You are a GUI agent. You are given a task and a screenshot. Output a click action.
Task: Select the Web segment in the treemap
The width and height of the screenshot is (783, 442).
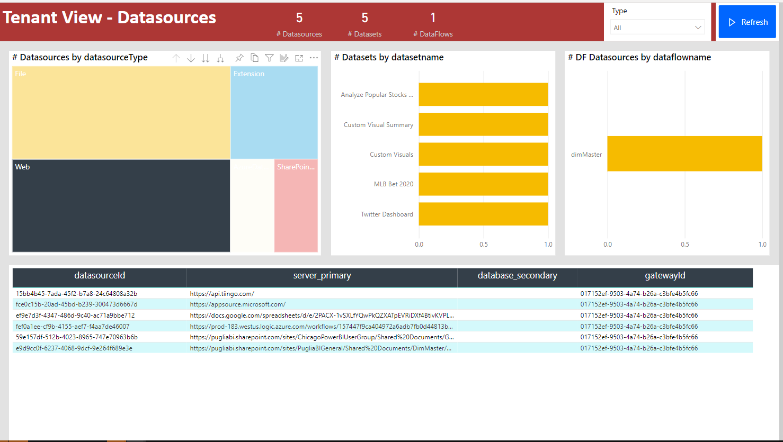click(121, 206)
